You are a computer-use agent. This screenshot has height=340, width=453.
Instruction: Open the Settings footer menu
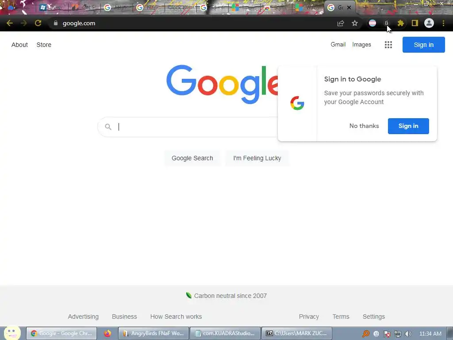pyautogui.click(x=373, y=317)
